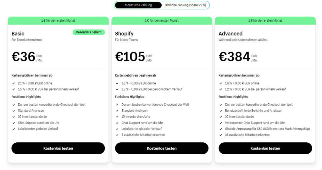Start free trial for the Basic plan
Screen dimensions: 322x170
[x=58, y=148]
